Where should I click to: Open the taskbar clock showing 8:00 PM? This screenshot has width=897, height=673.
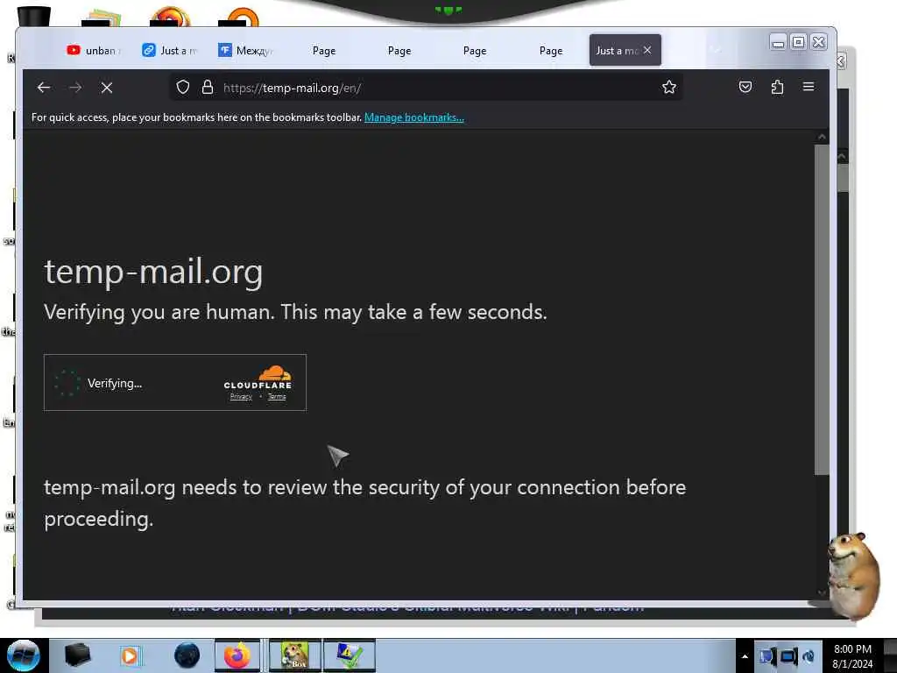852,655
